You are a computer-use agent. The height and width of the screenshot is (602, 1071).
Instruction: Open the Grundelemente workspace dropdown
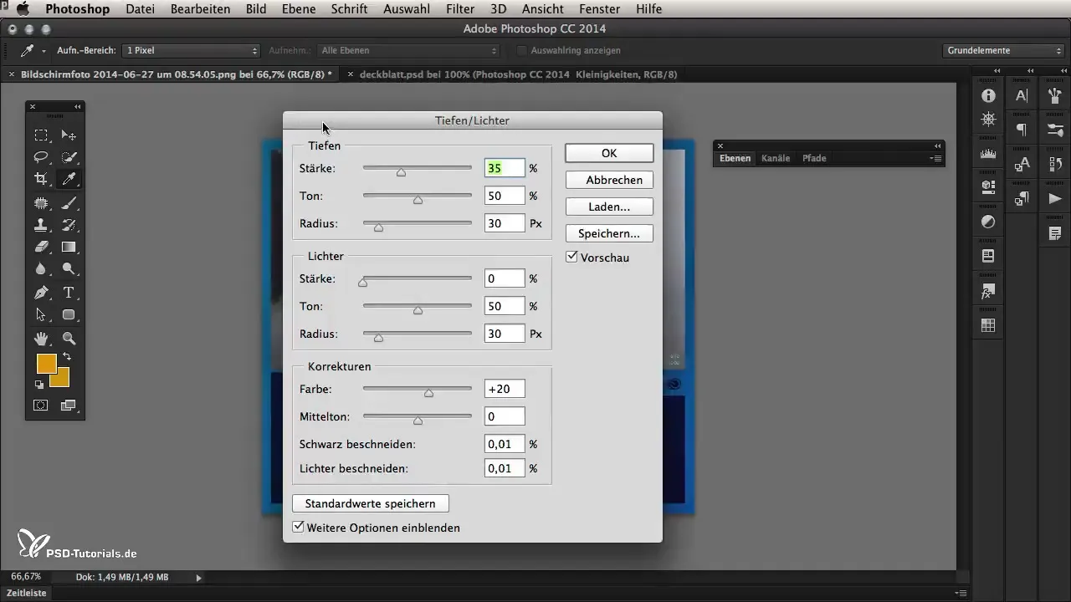[1003, 50]
